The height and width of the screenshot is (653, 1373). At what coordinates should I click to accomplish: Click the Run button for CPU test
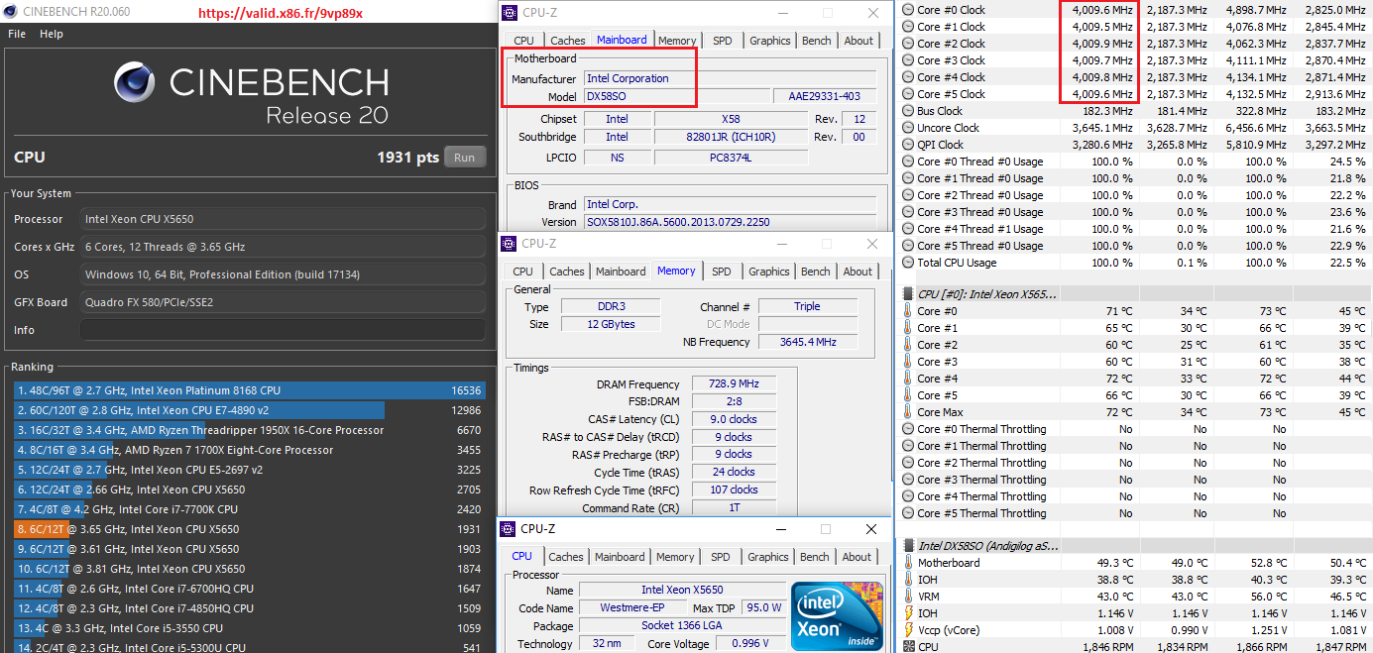[465, 157]
